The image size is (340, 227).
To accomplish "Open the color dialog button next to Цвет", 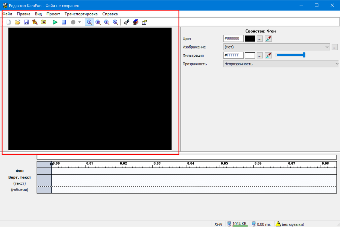I will coord(260,39).
